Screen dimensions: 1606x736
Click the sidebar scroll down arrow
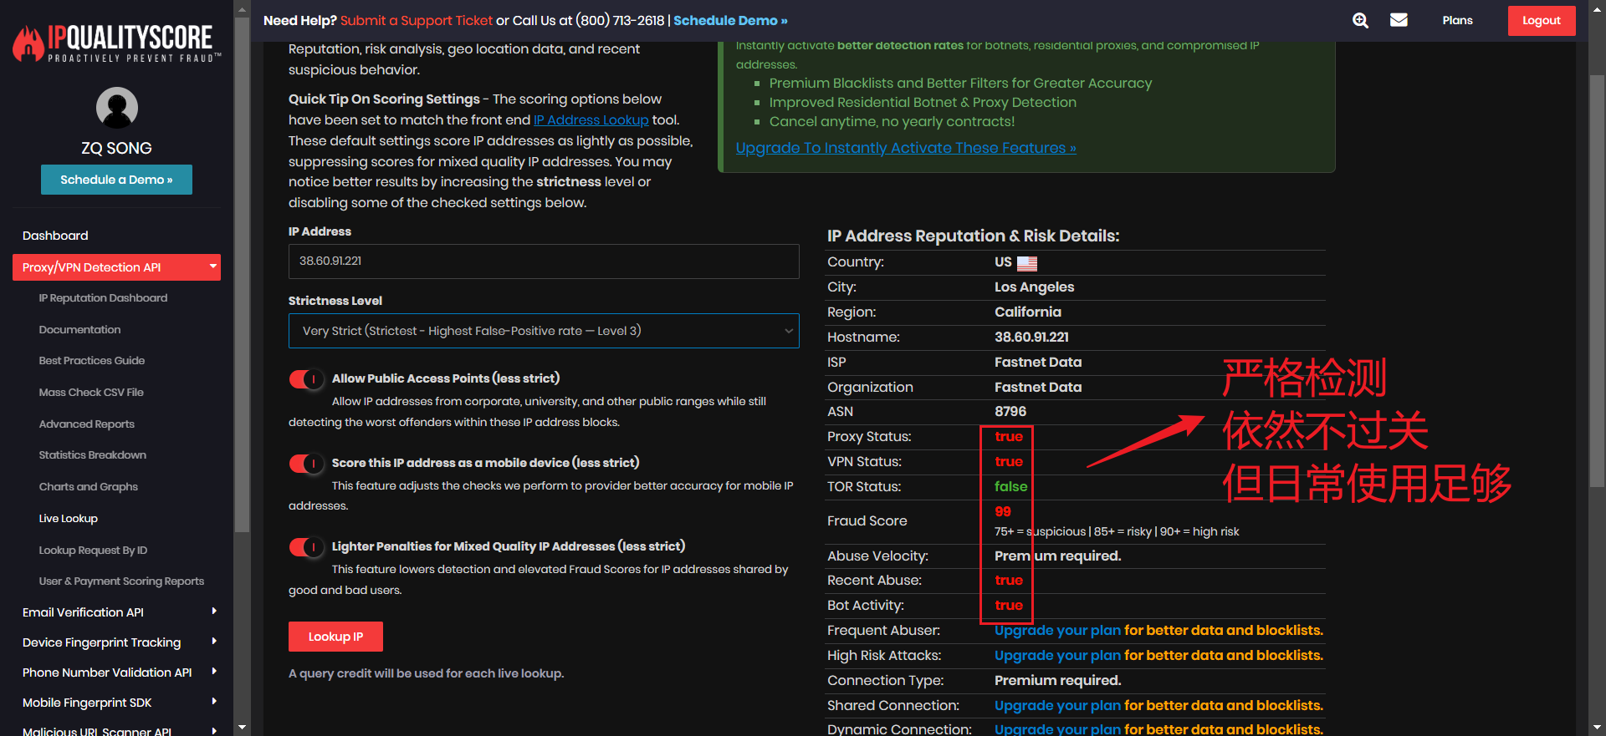243,728
